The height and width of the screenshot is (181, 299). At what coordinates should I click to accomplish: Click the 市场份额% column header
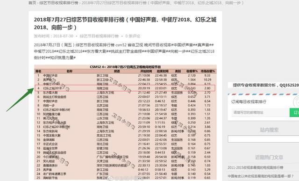click(207, 71)
